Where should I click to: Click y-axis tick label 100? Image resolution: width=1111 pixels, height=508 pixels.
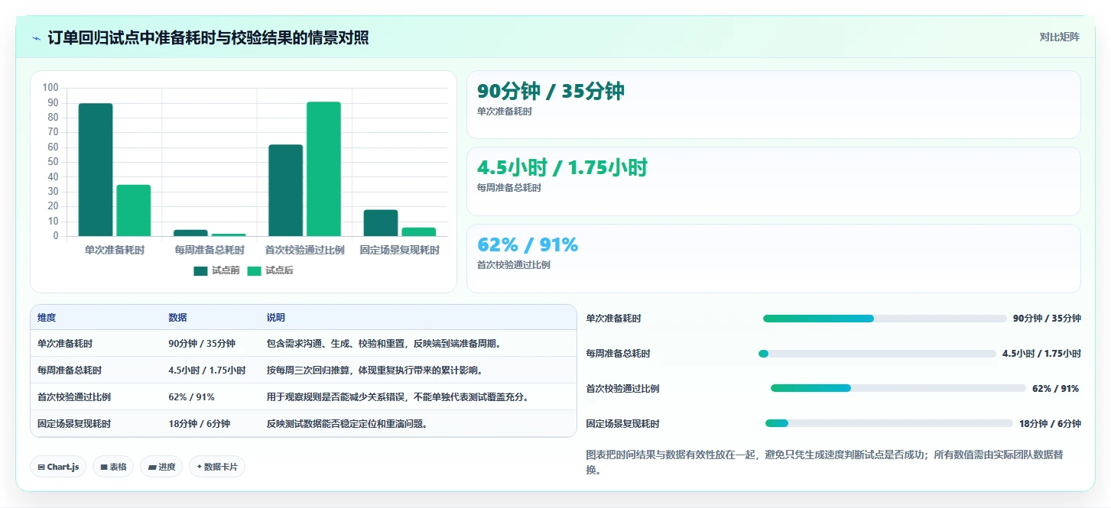coord(50,88)
